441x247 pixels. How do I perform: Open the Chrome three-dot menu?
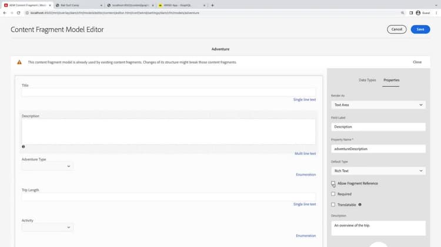pyautogui.click(x=436, y=13)
